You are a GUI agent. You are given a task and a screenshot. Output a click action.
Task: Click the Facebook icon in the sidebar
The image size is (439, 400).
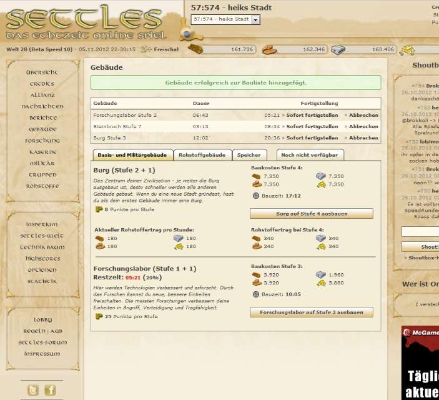[x=50, y=390]
